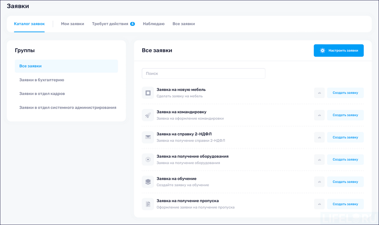Click the gear icon in Настроить заявки

[x=322, y=50]
